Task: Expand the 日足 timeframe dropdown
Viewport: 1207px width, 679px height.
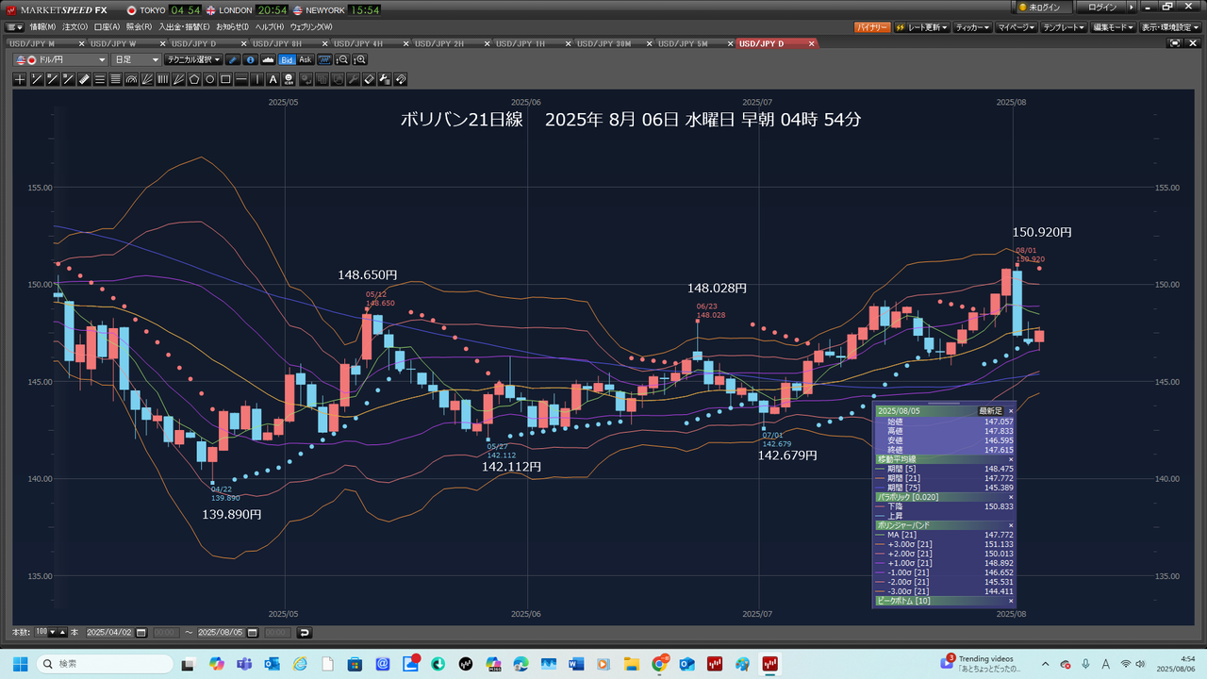Action: tap(137, 59)
